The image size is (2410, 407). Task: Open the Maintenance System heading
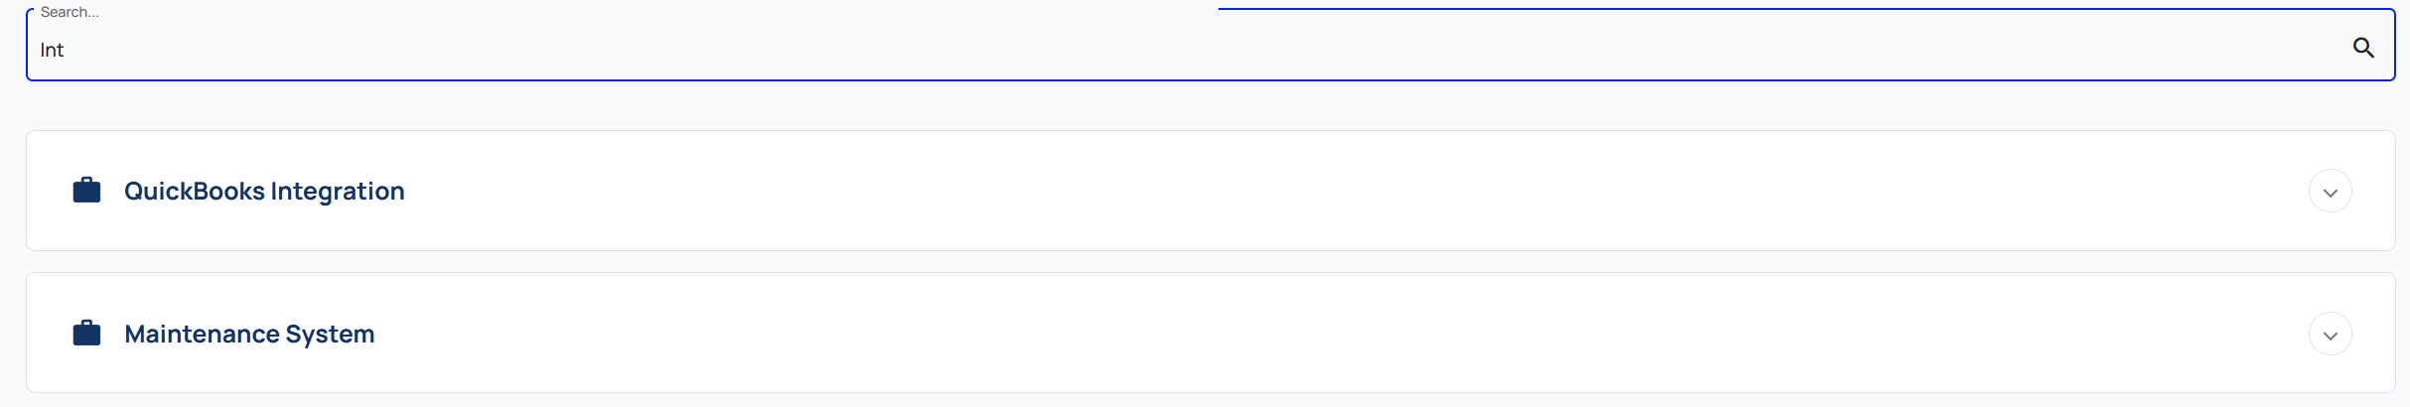pos(249,334)
